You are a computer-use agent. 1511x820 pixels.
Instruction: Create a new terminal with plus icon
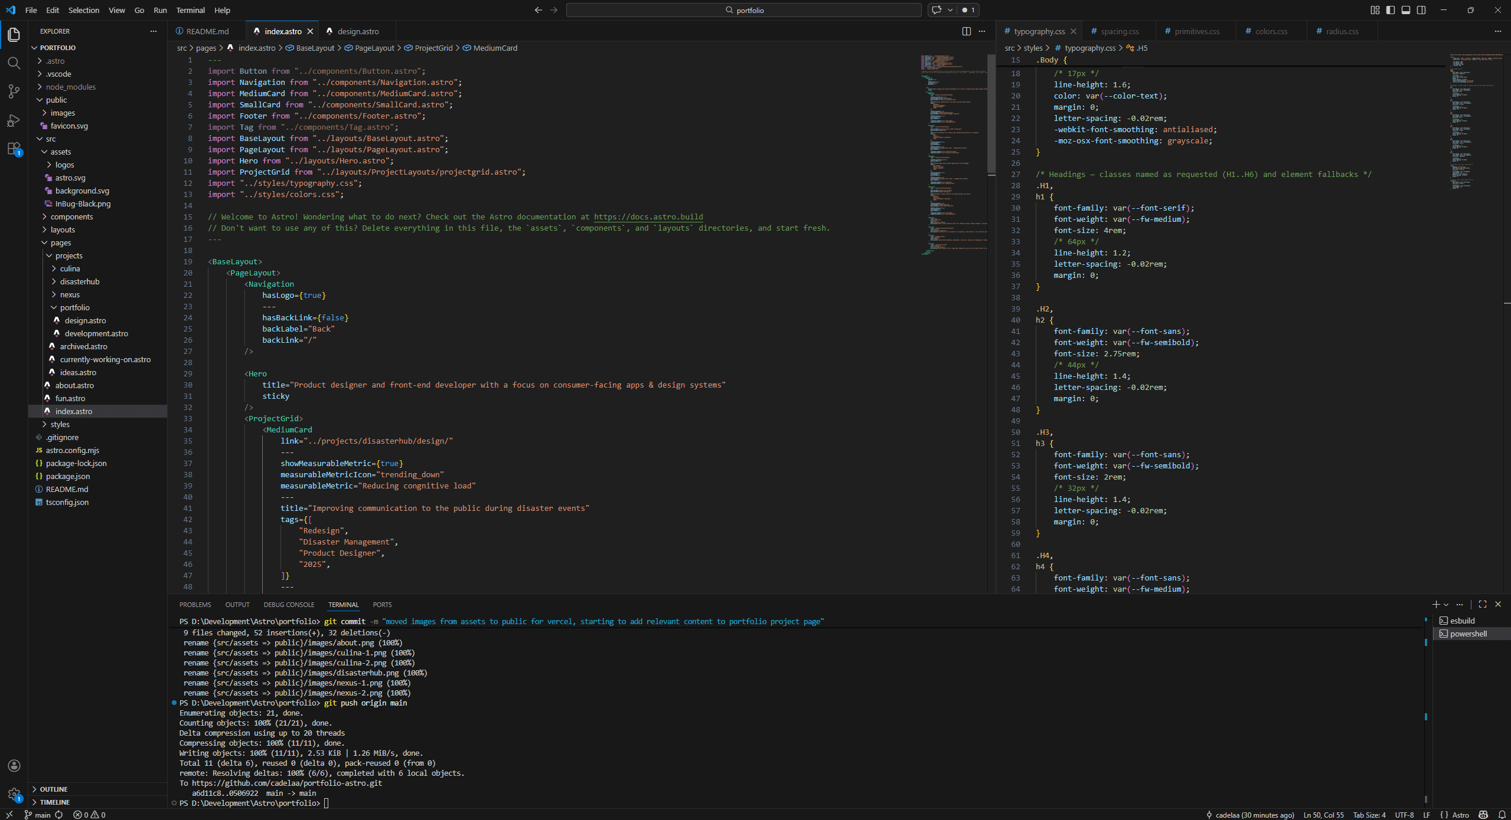click(1435, 604)
